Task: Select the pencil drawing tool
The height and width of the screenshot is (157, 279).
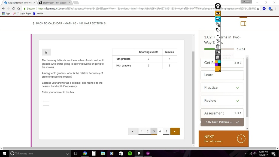Action: pyautogui.click(x=218, y=25)
